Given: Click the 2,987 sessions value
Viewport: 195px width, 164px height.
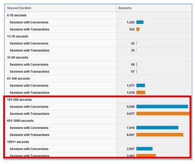Looking at the screenshot, I should coord(130,149).
